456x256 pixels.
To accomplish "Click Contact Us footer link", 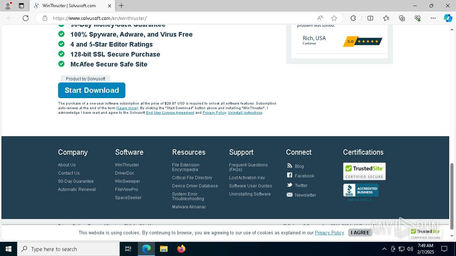I will [x=69, y=173].
